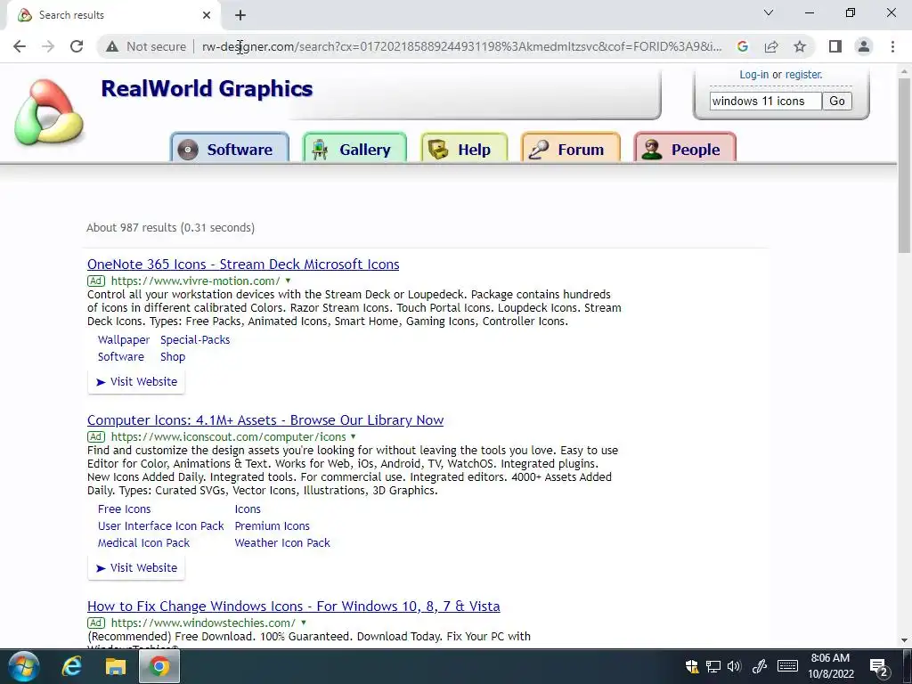Close the Search results tab
This screenshot has height=684, width=912.
tap(207, 15)
